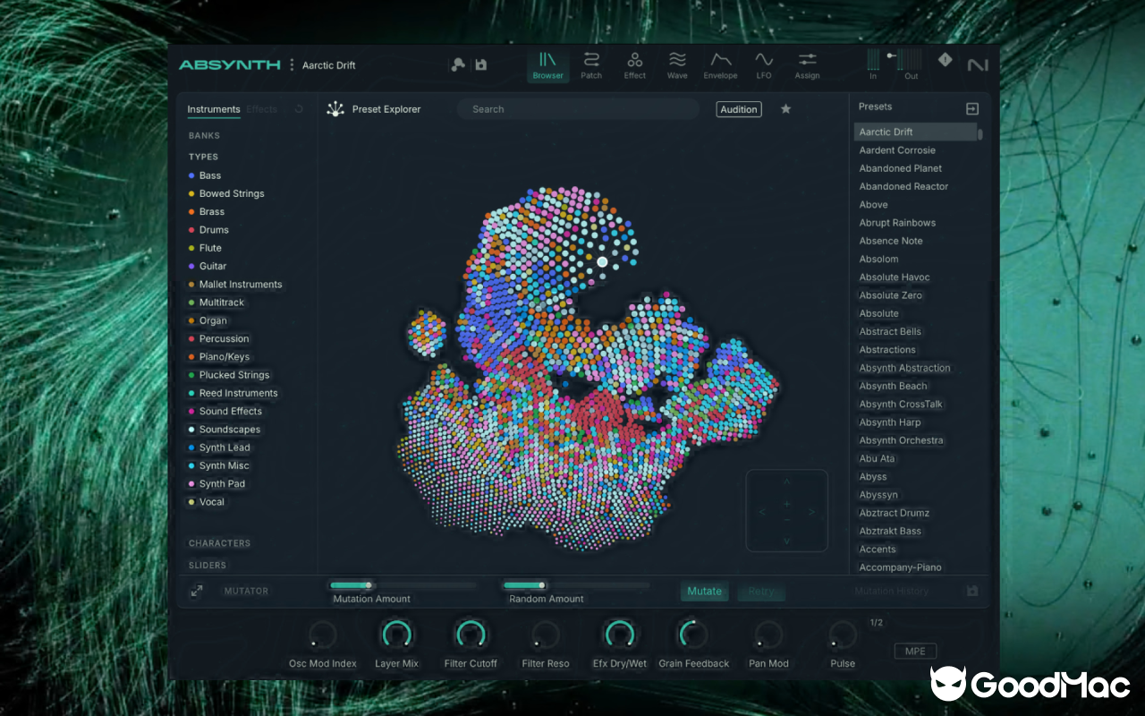Click the Mutate button

[704, 591]
